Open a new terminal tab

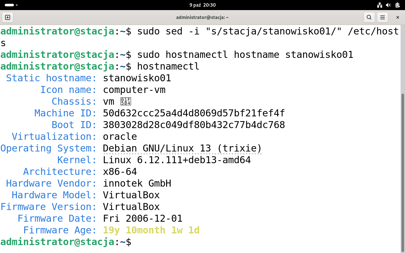[x=8, y=17]
